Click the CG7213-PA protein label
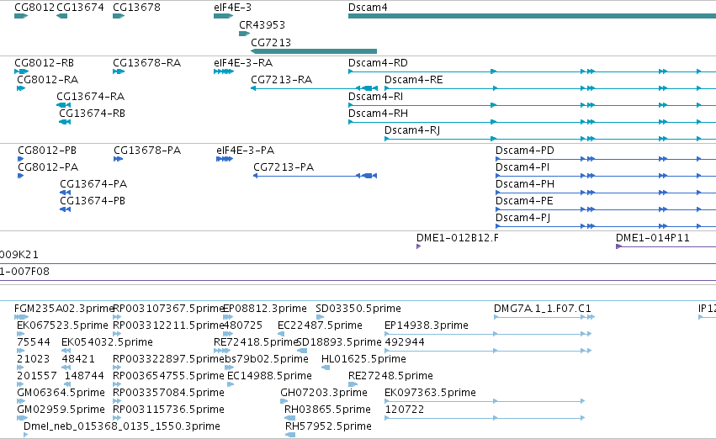 284,167
